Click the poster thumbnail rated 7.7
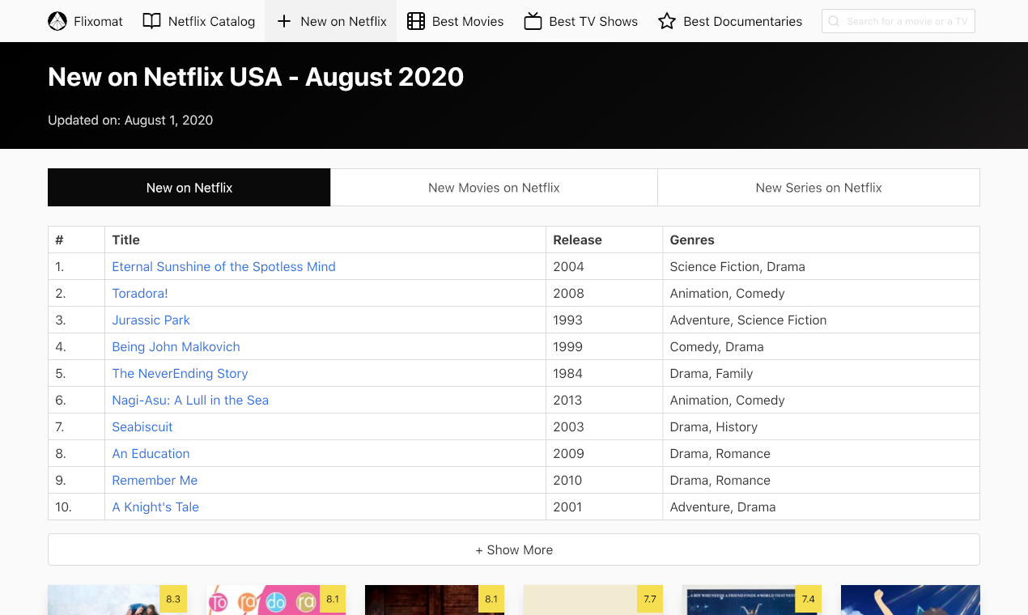 point(593,600)
